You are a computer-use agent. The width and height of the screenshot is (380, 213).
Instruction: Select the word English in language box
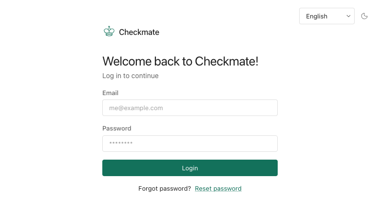[x=317, y=16]
